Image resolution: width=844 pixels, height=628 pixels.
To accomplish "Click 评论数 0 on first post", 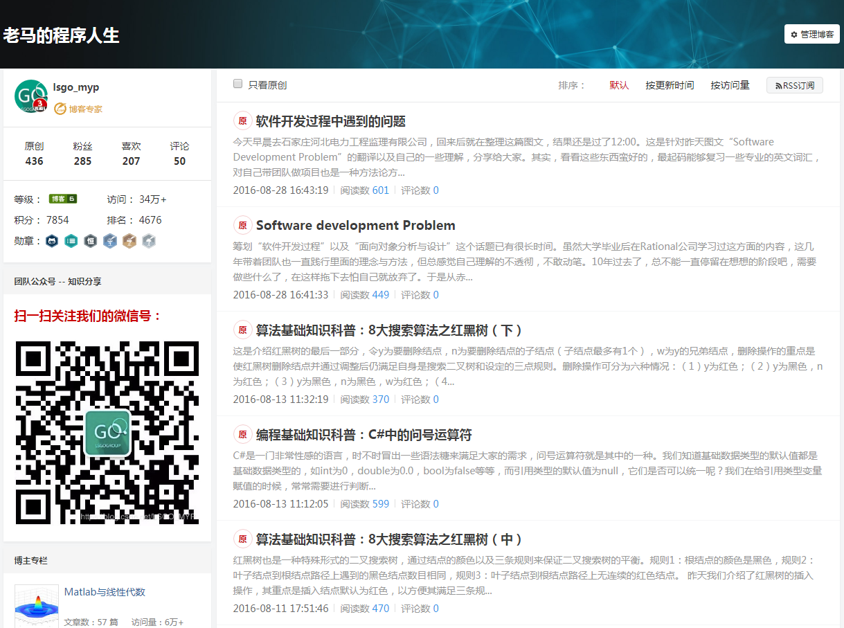I will coord(420,190).
